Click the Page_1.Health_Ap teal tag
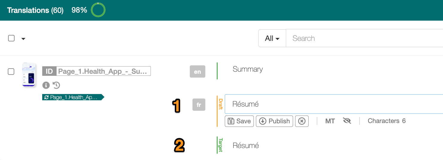Screen dimensions: 443x160 (73, 97)
